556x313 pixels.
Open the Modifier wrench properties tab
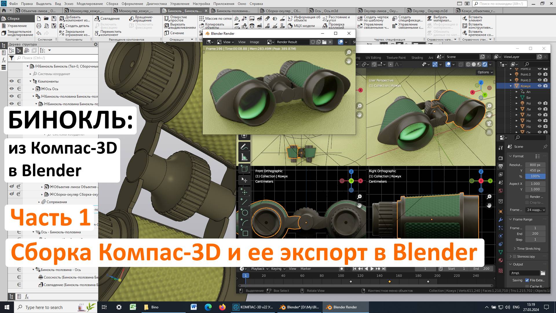pos(501,220)
